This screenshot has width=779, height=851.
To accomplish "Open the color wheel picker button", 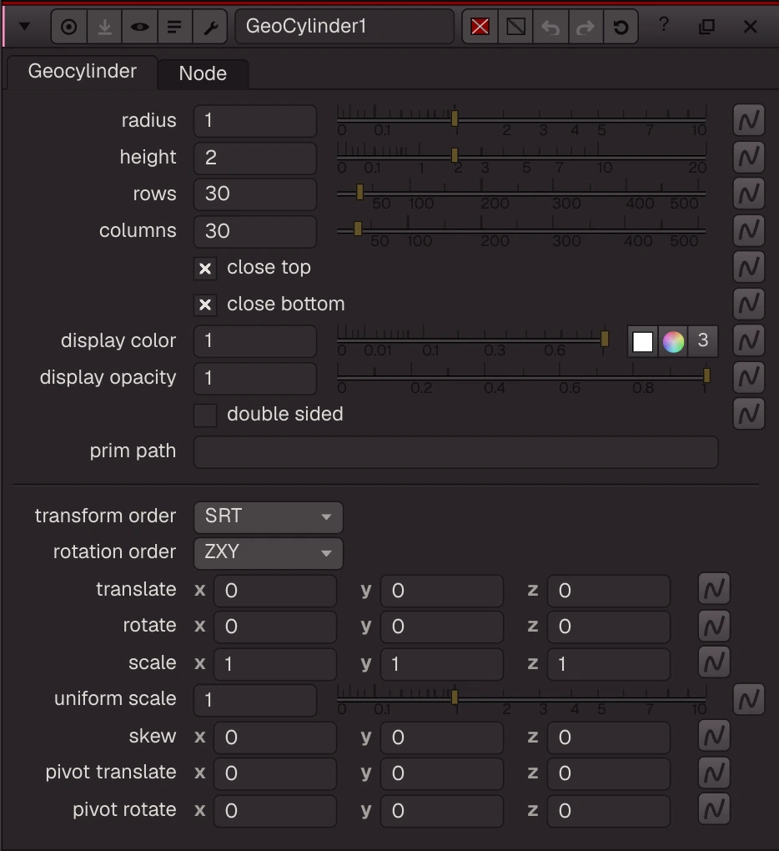I will [x=673, y=342].
